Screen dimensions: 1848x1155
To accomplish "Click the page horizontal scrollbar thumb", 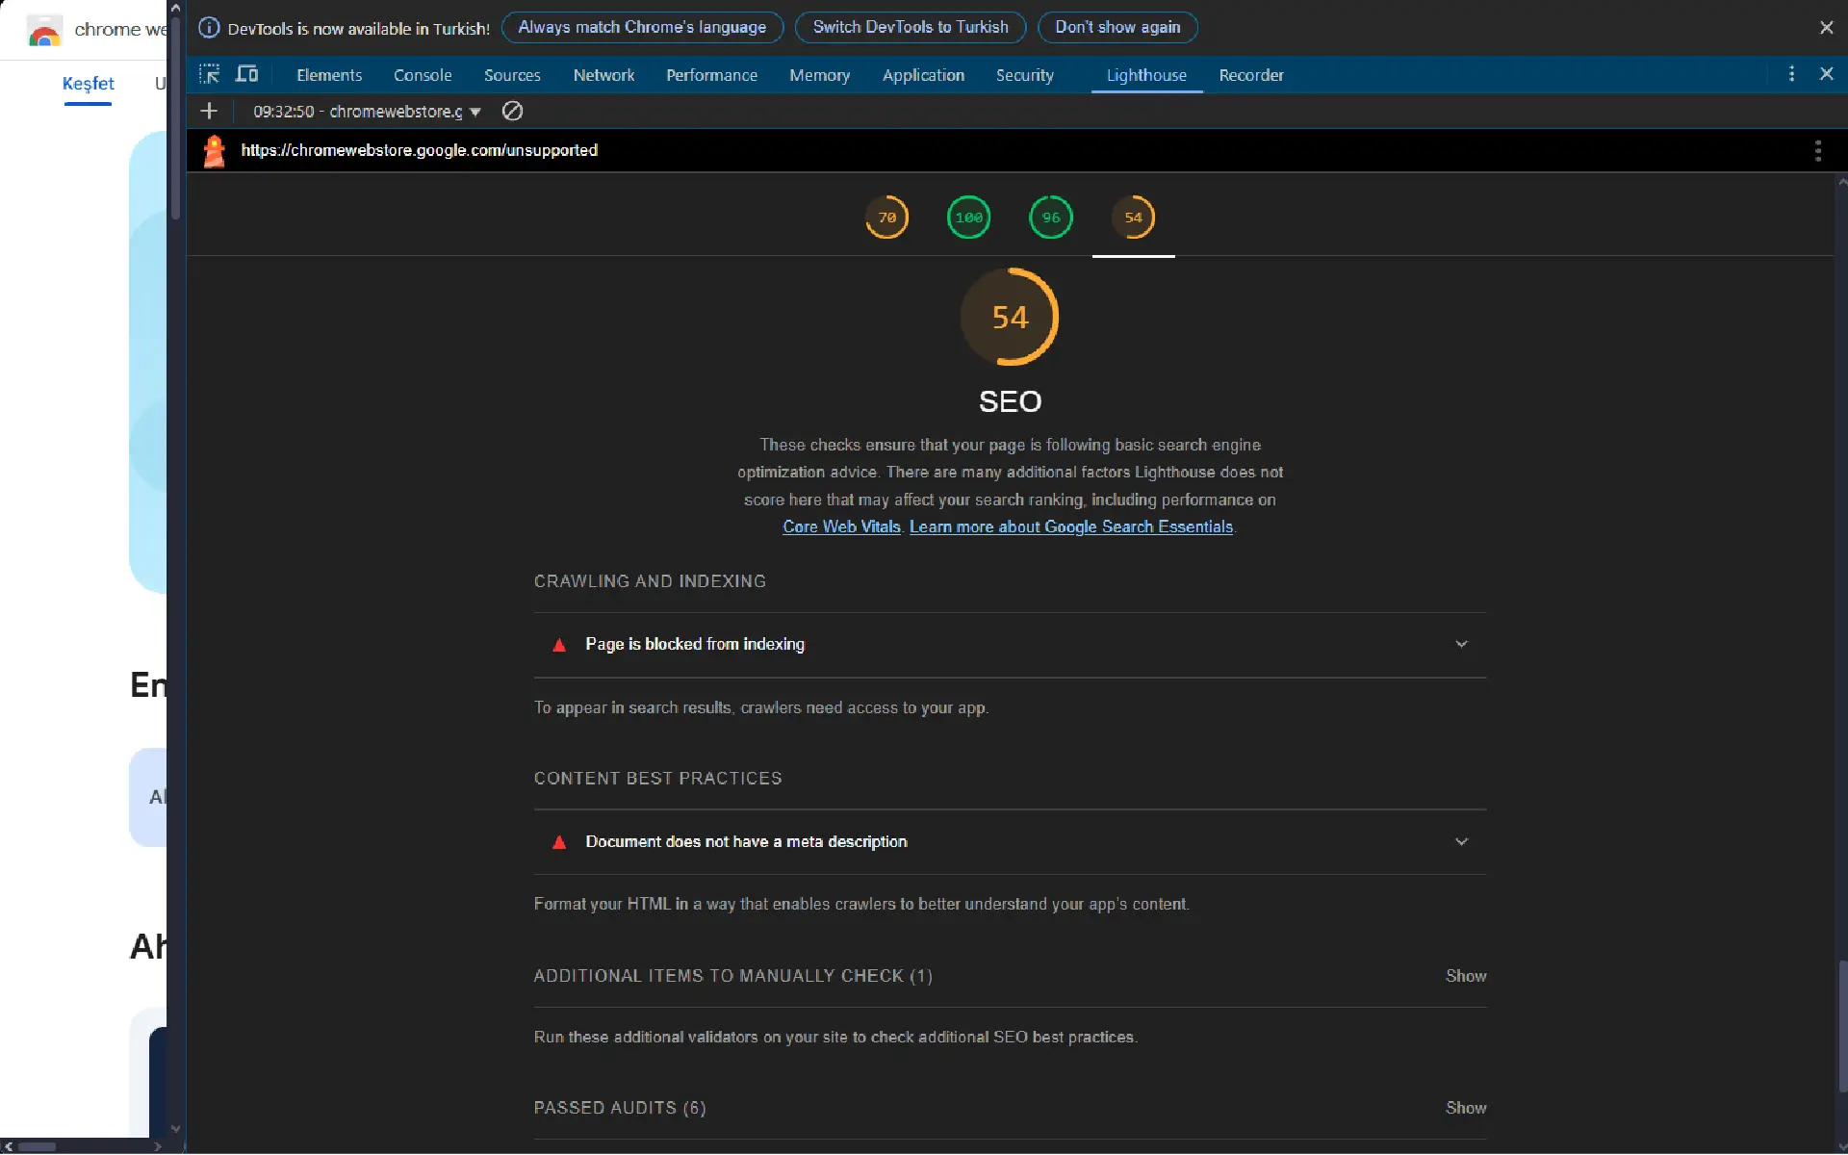I will point(37,1146).
